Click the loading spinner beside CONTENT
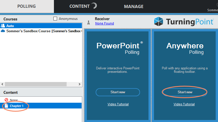This screenshot has width=218, height=122. pyautogui.click(x=94, y=6)
